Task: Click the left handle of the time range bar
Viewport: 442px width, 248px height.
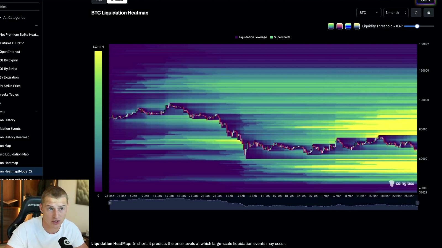Action: click(110, 203)
